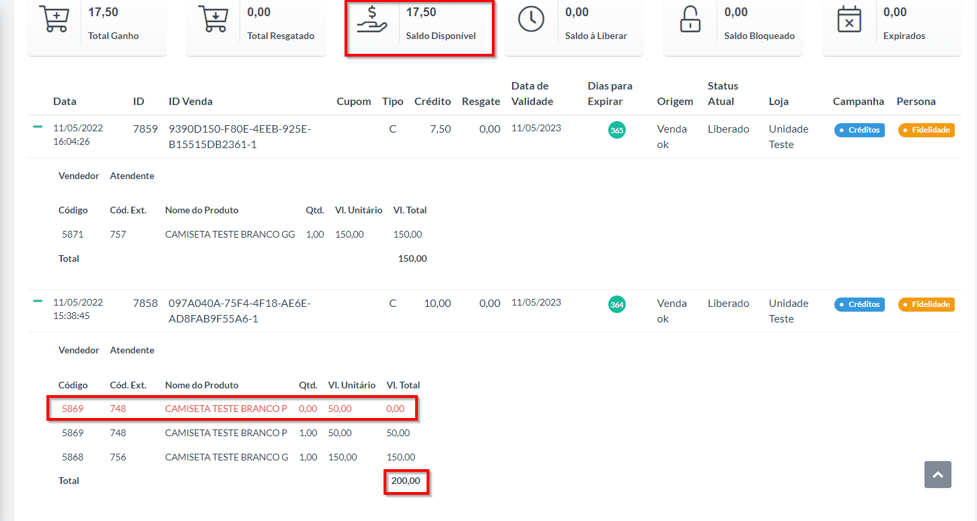The image size is (977, 521).
Task: Click the Saldo à Liberar clock icon
Action: pyautogui.click(x=531, y=19)
